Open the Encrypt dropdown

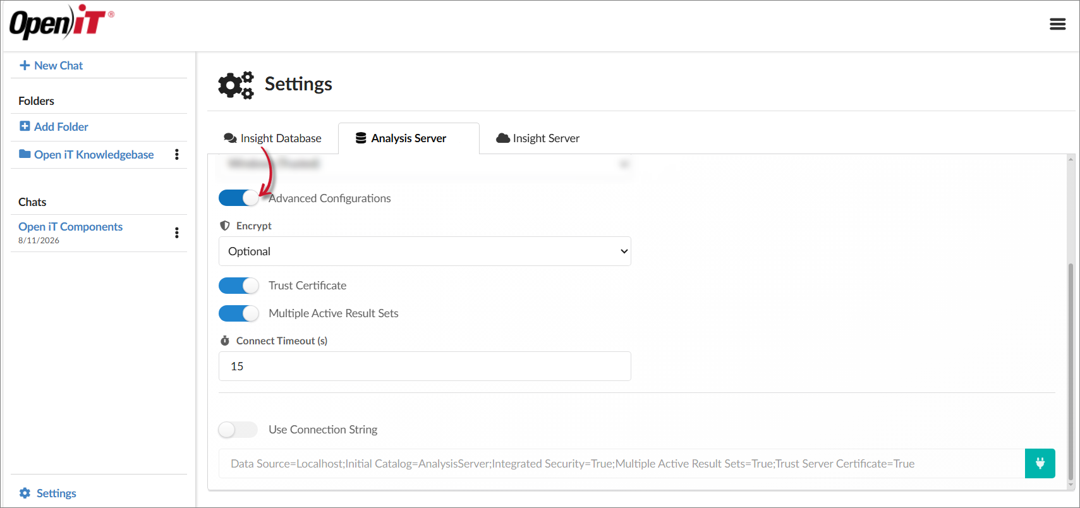pos(425,251)
